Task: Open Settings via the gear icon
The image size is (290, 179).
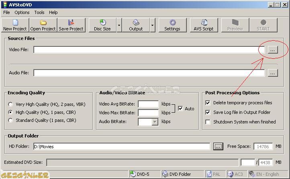Action: [172, 25]
